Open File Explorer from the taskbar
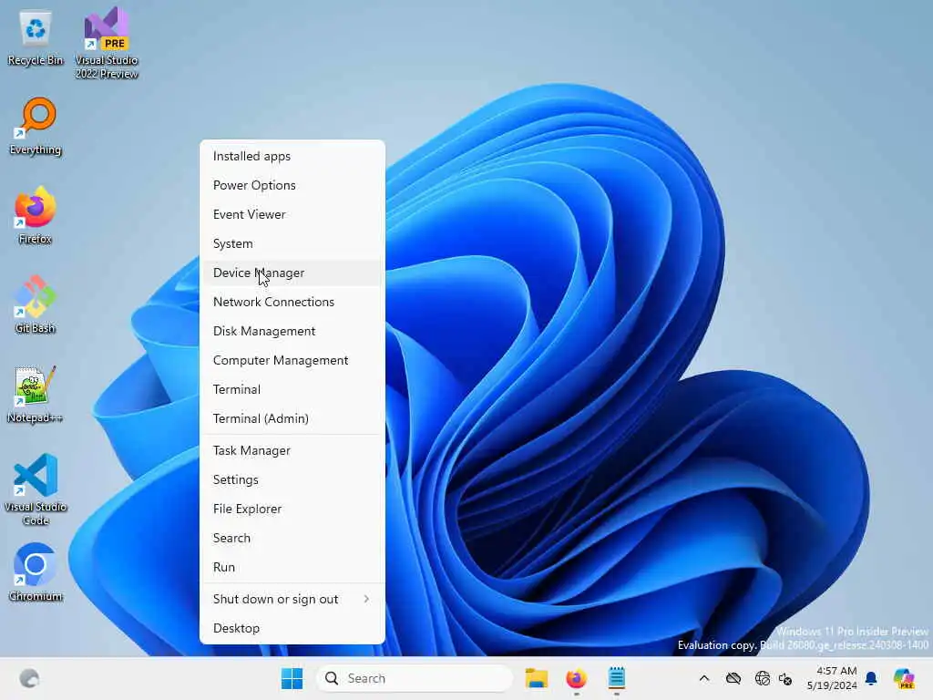Viewport: 933px width, 700px height. 536,678
